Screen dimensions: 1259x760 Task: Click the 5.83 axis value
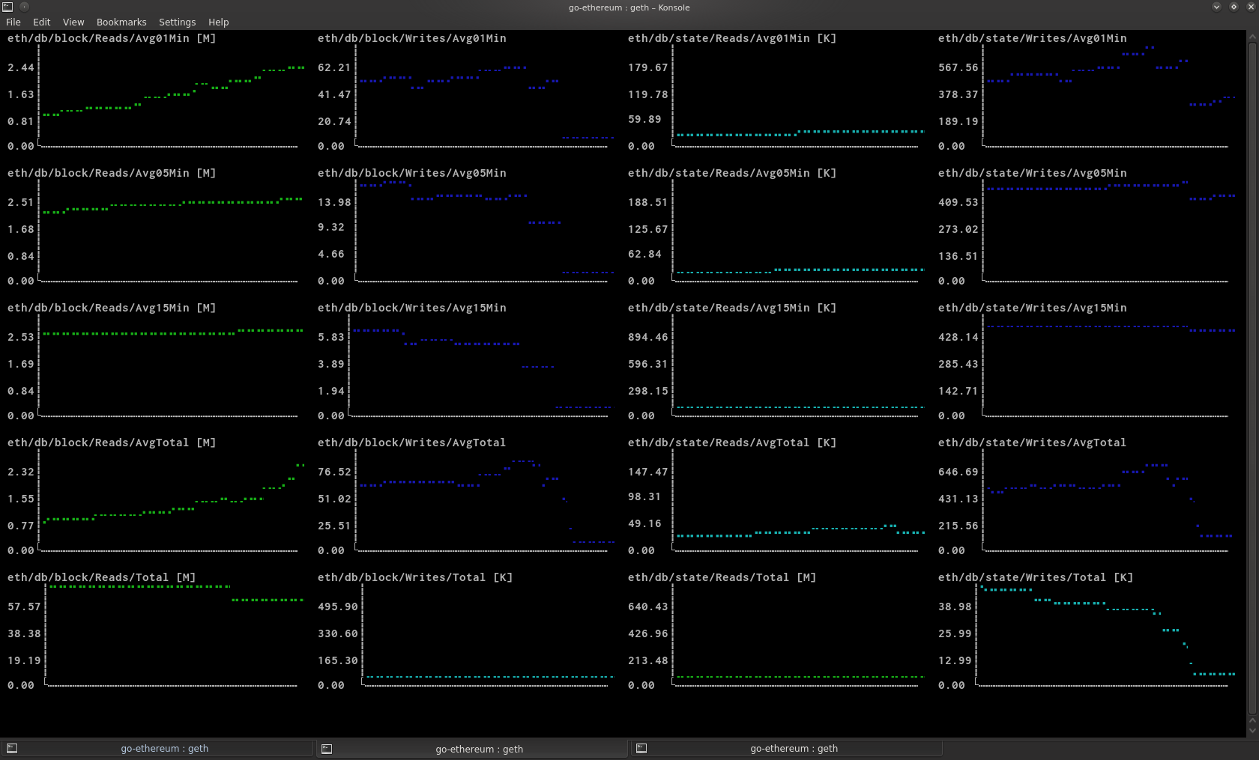pos(331,337)
